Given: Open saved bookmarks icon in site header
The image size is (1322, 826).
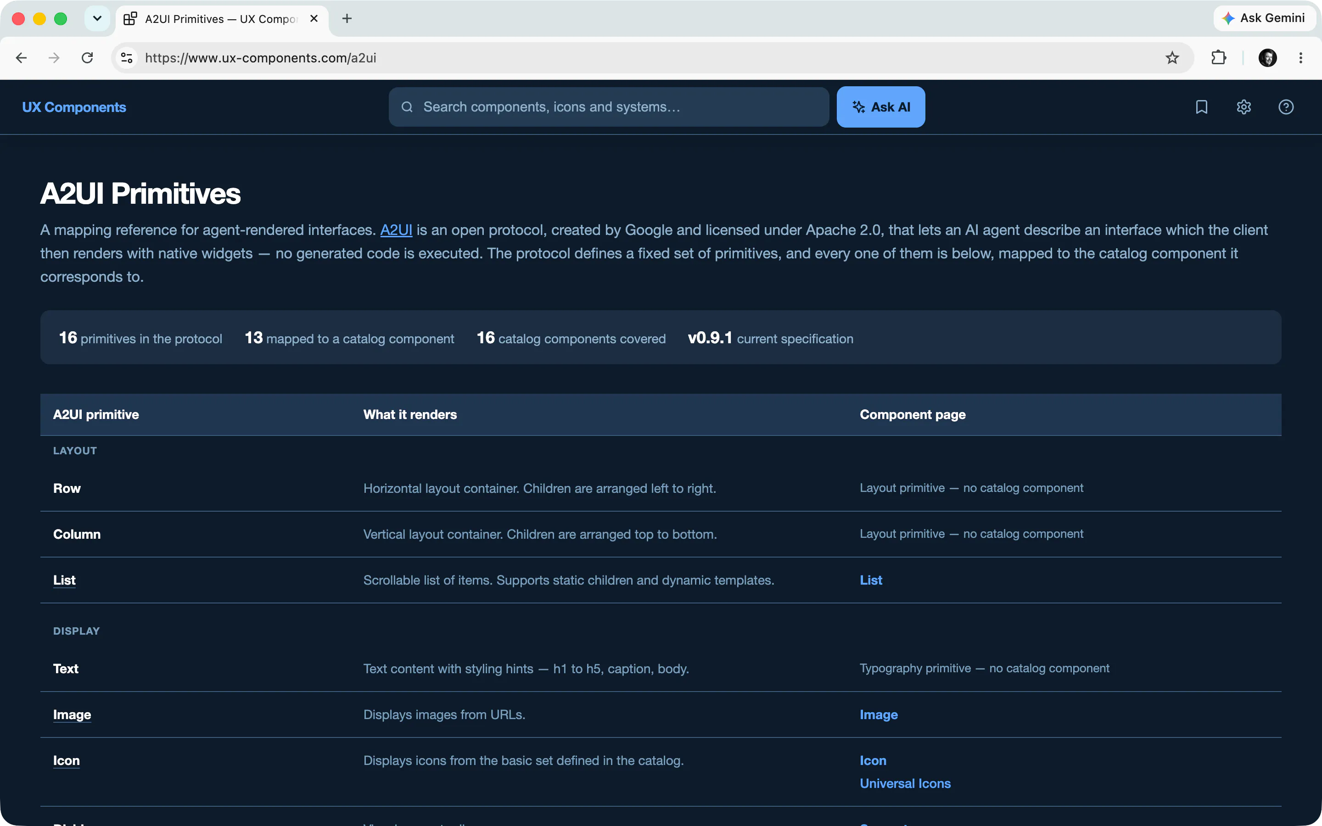Looking at the screenshot, I should (1201, 107).
